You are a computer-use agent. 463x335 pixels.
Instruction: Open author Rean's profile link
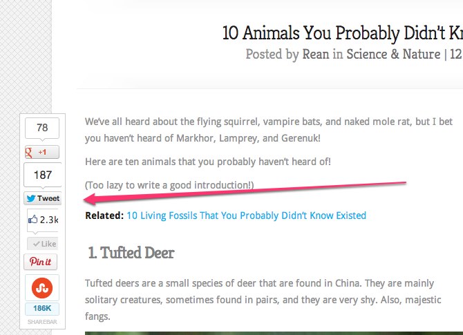point(315,55)
